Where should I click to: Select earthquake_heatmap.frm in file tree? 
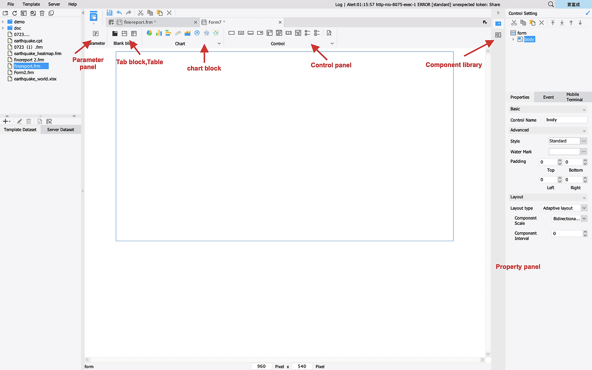pyautogui.click(x=37, y=54)
